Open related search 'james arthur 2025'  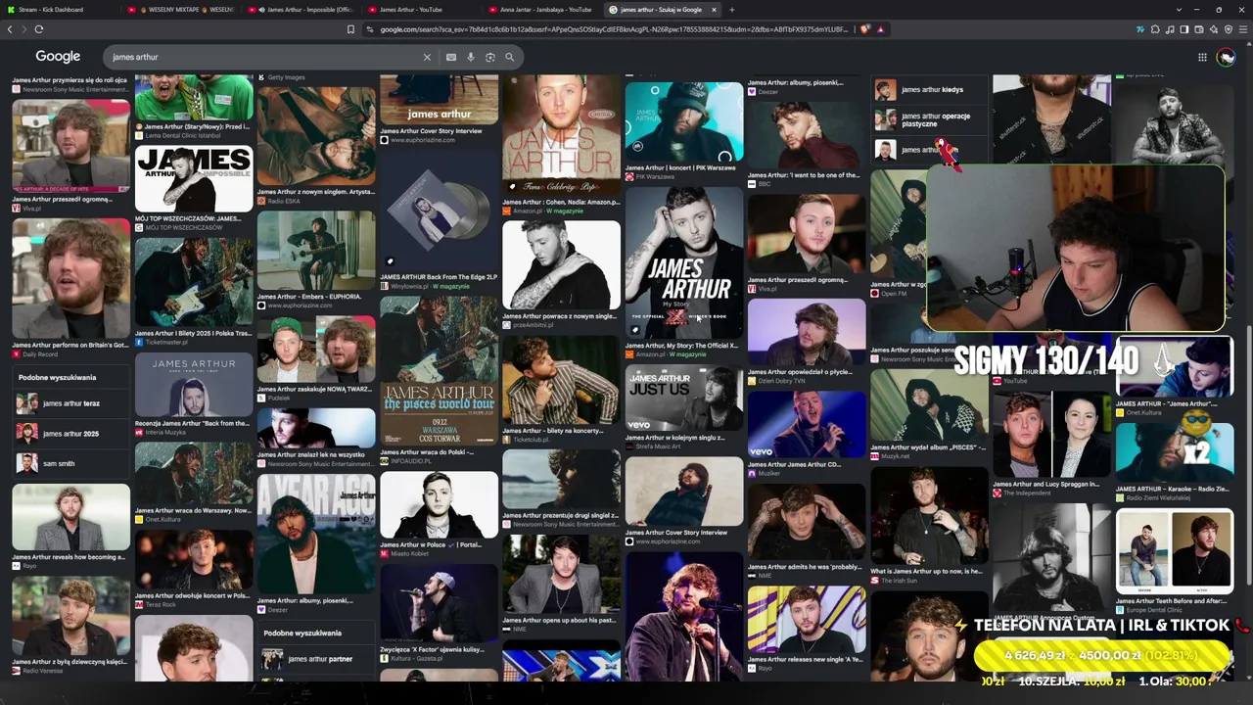(x=70, y=434)
